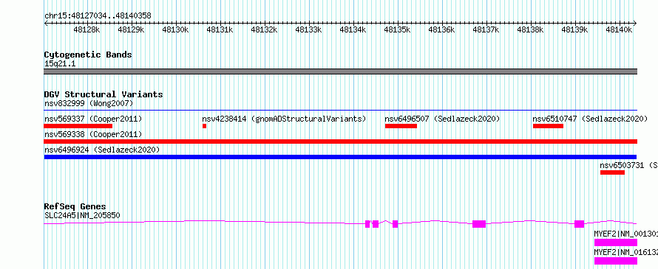The height and width of the screenshot is (269, 658).
Task: Click the 48138k ruler tick label
Action: point(530,30)
